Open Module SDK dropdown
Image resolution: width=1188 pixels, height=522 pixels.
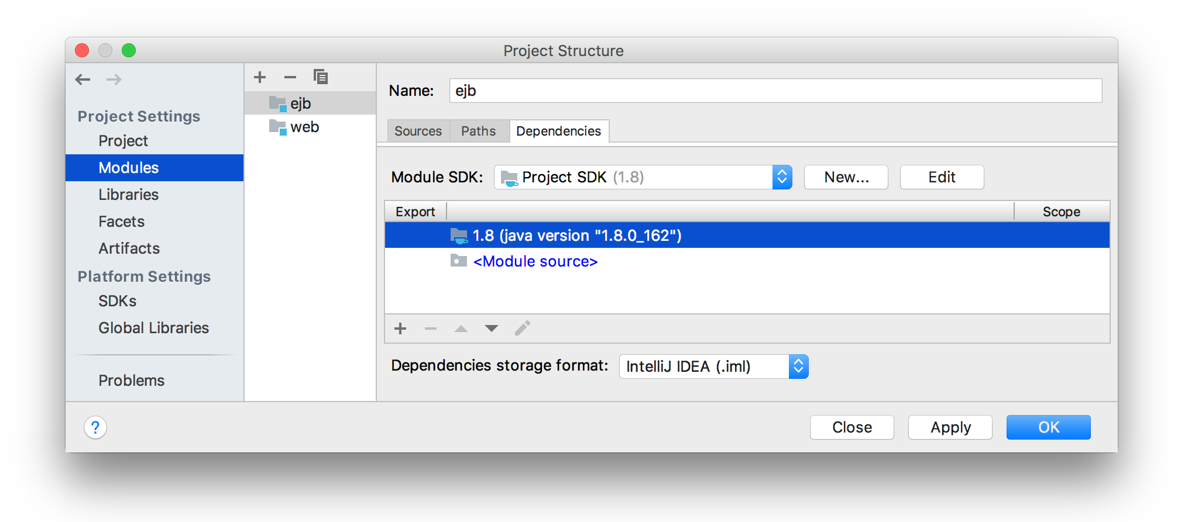click(x=643, y=177)
